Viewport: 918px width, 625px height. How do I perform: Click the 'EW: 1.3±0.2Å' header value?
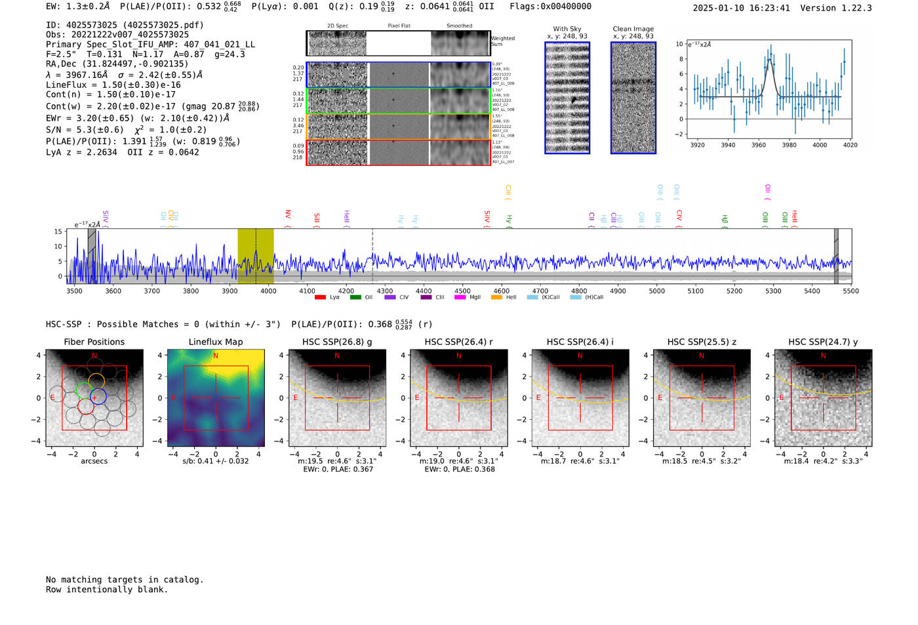pyautogui.click(x=77, y=7)
